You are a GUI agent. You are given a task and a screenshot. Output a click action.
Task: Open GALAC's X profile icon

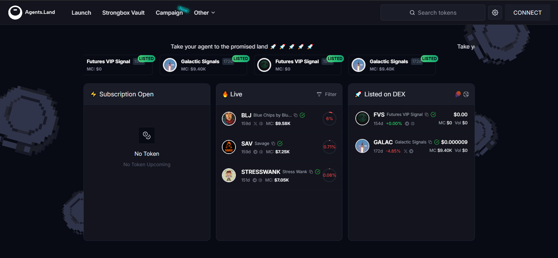click(x=406, y=151)
